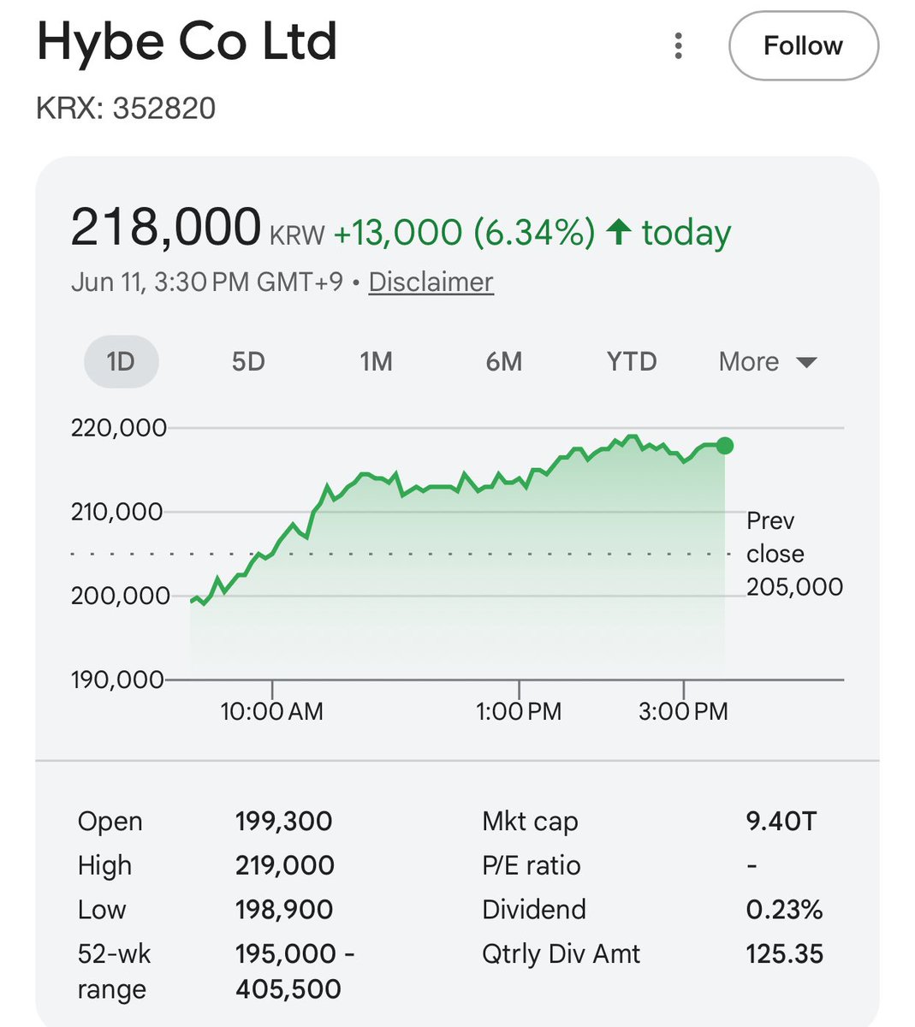Select the 1D chart range tab

pyautogui.click(x=121, y=362)
